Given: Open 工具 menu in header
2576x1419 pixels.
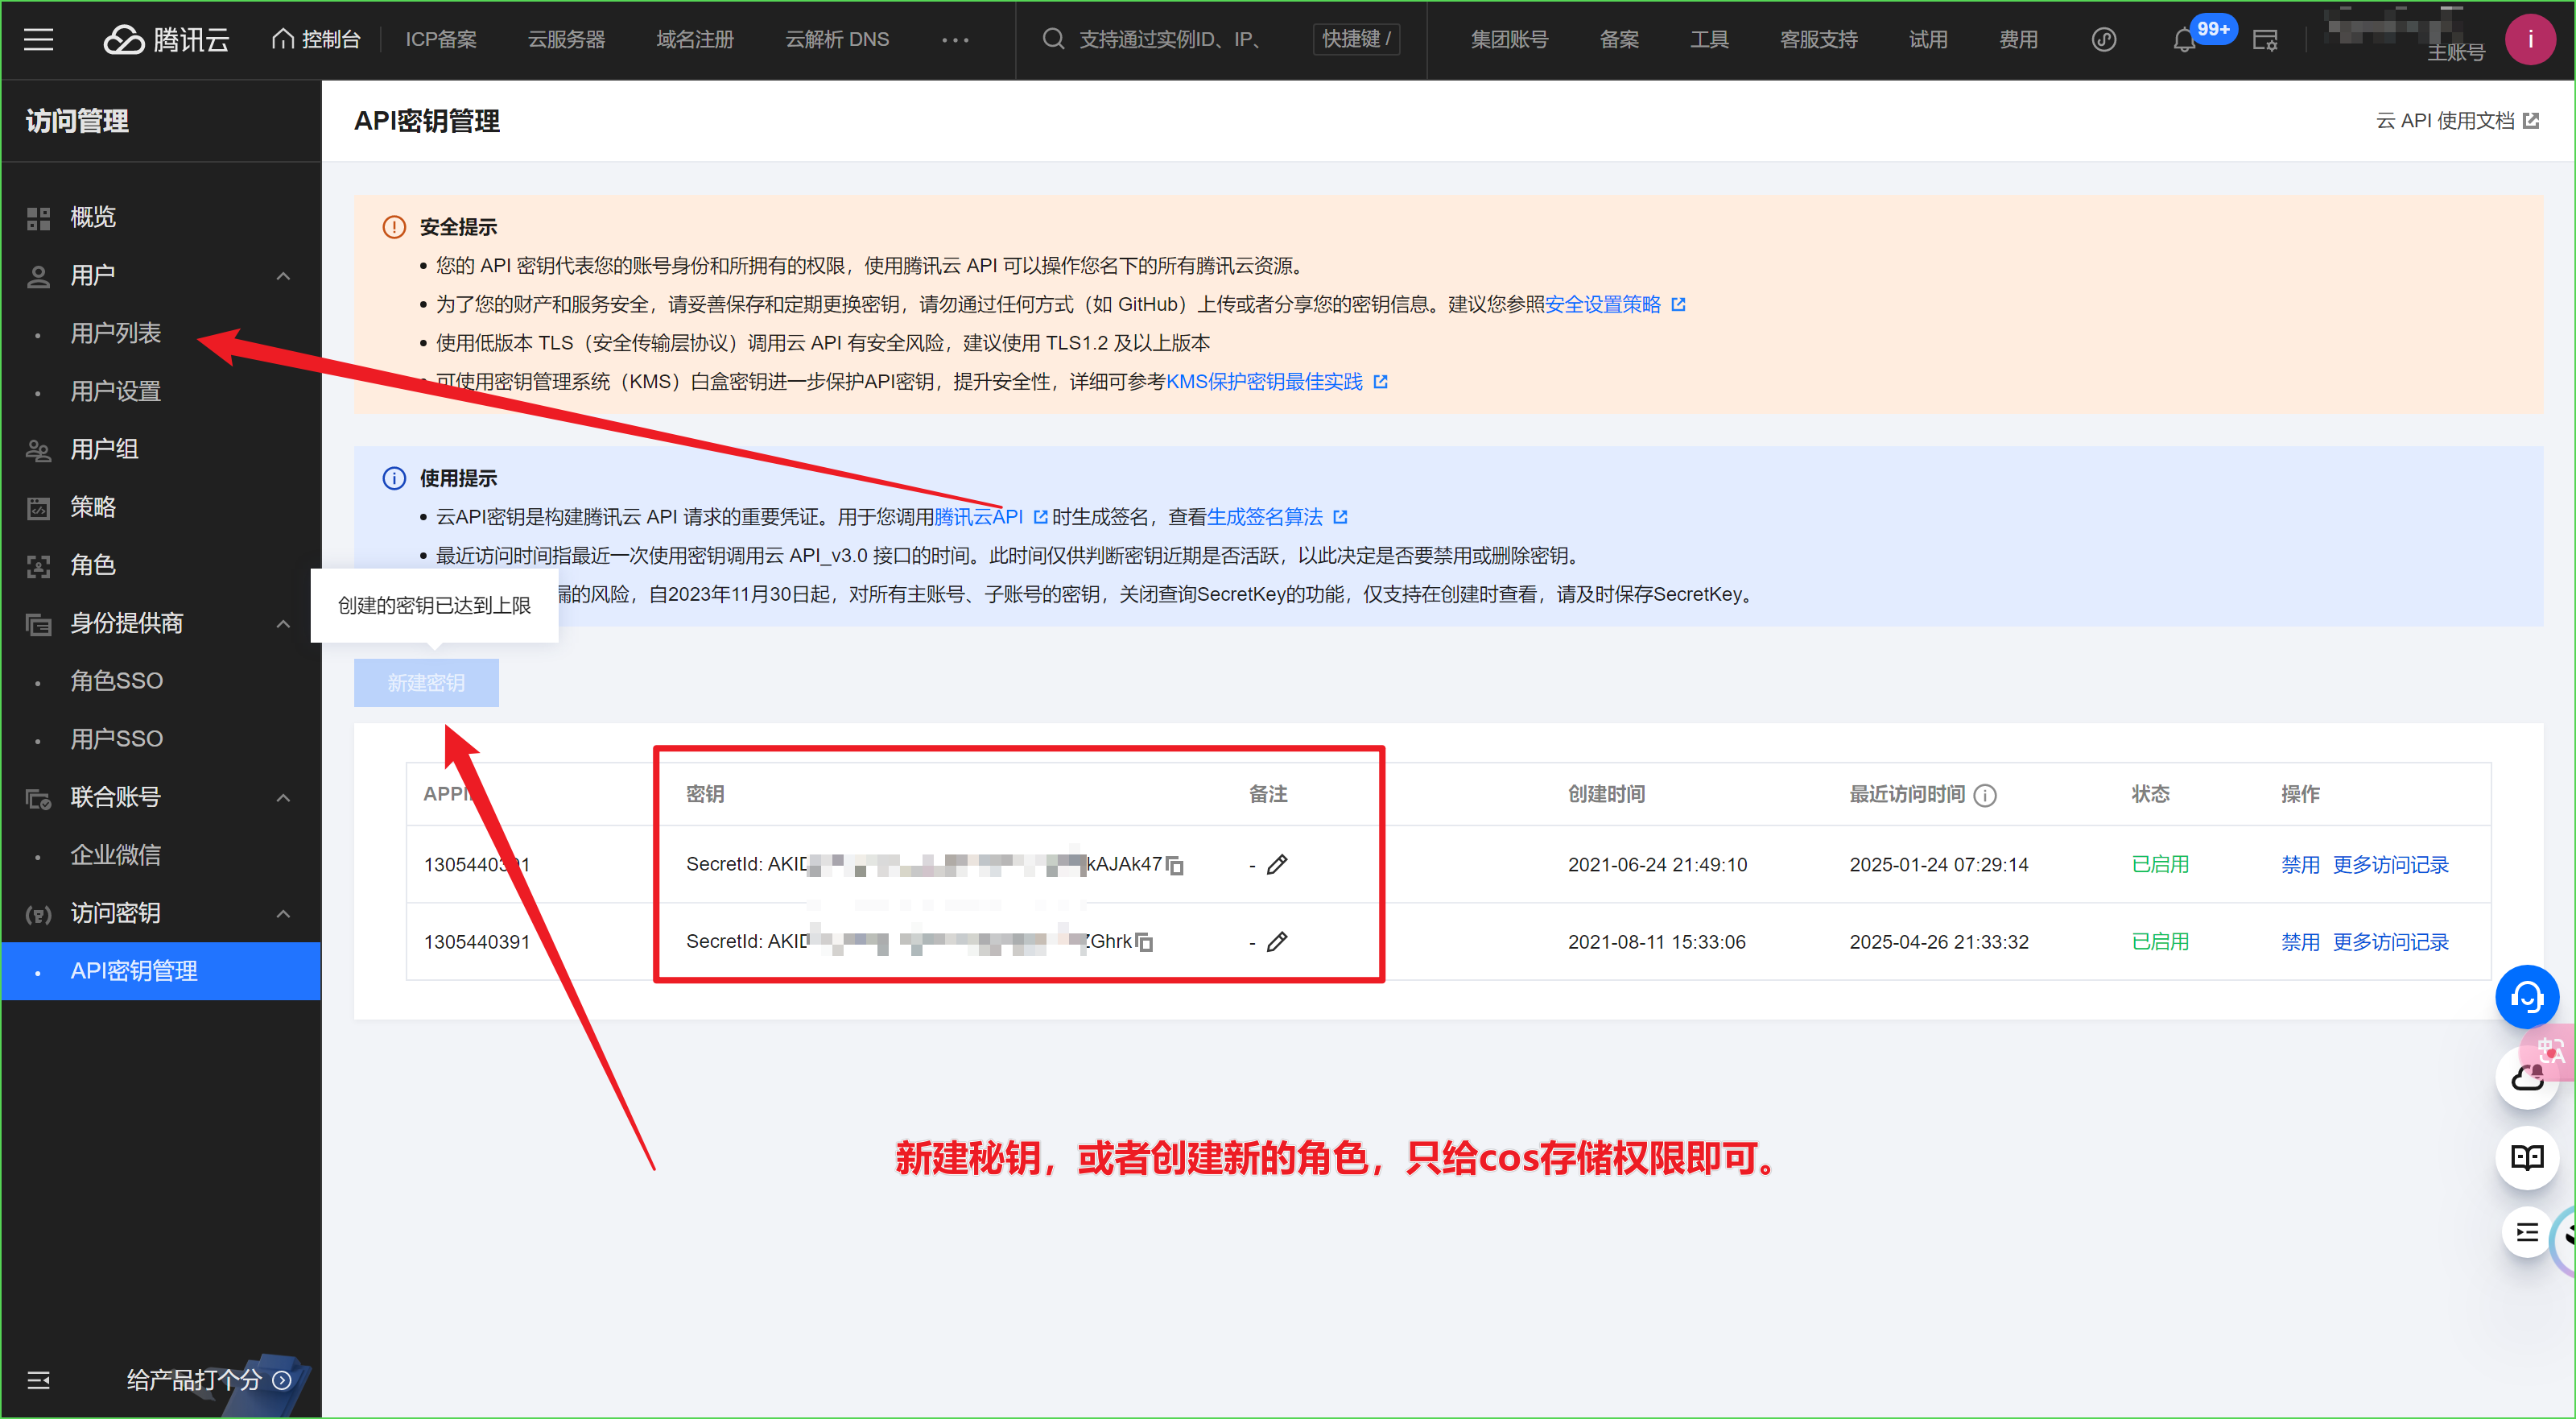Looking at the screenshot, I should click(x=1709, y=39).
